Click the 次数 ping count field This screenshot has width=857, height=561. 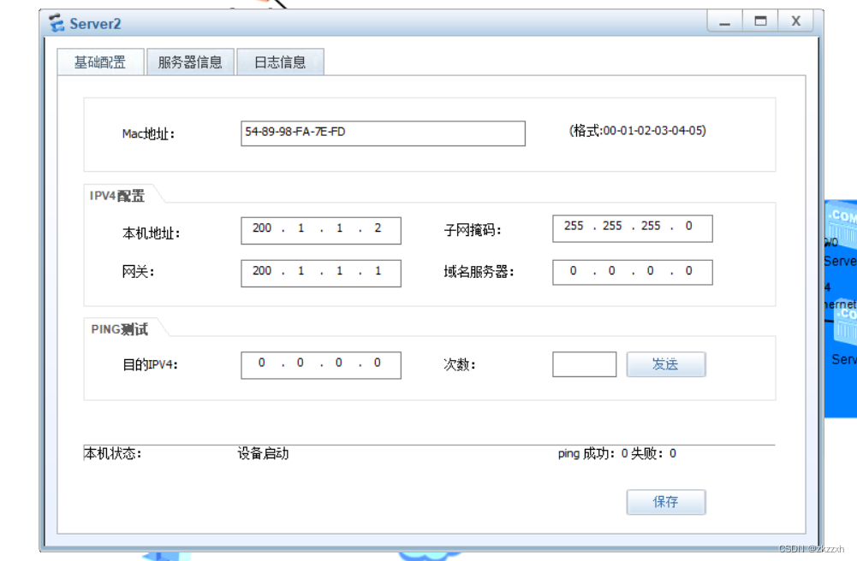point(585,363)
